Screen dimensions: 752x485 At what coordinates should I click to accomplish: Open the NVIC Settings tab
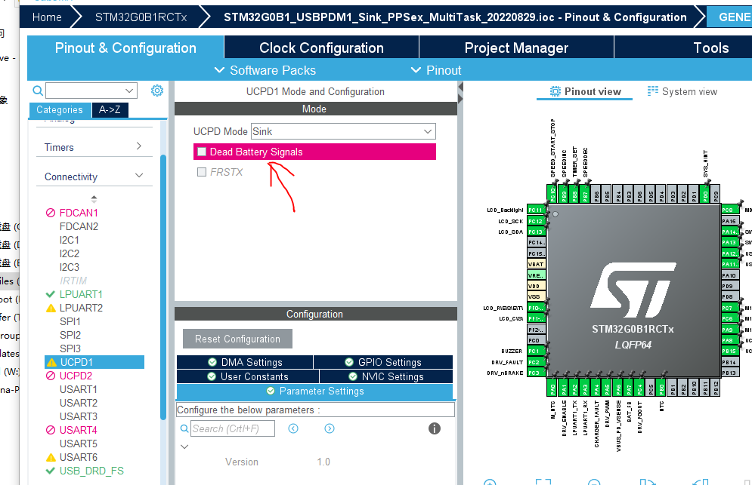coord(386,376)
